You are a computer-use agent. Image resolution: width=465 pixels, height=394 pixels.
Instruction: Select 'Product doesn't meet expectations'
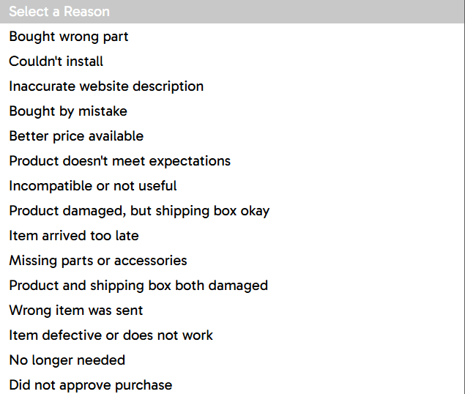[x=232, y=161]
